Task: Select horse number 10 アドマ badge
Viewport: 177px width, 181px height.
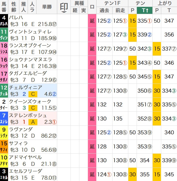Action: point(4,161)
